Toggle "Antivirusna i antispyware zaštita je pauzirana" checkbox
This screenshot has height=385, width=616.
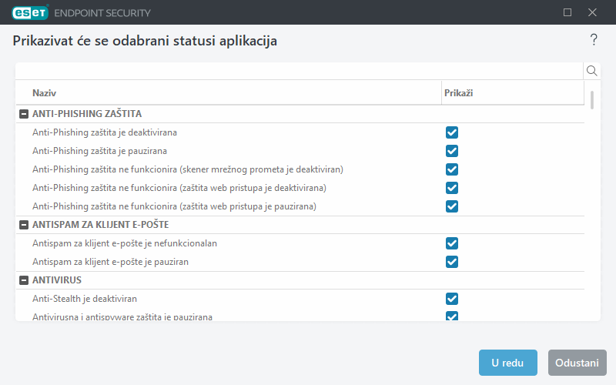[452, 316]
